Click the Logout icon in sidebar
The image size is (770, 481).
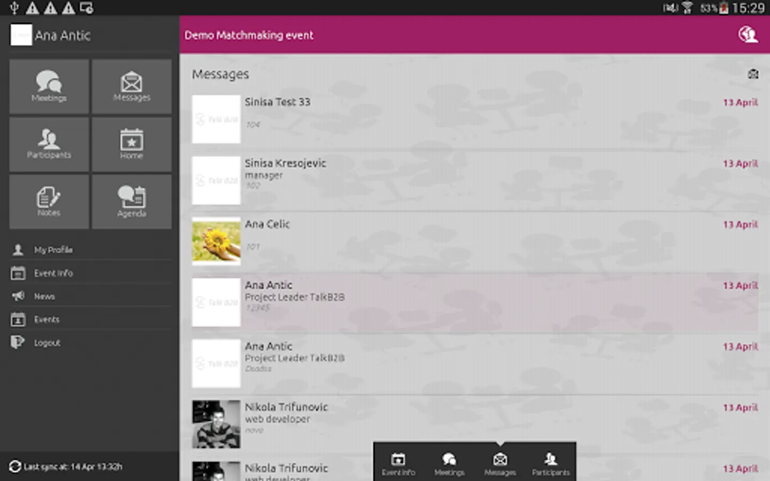(18, 342)
